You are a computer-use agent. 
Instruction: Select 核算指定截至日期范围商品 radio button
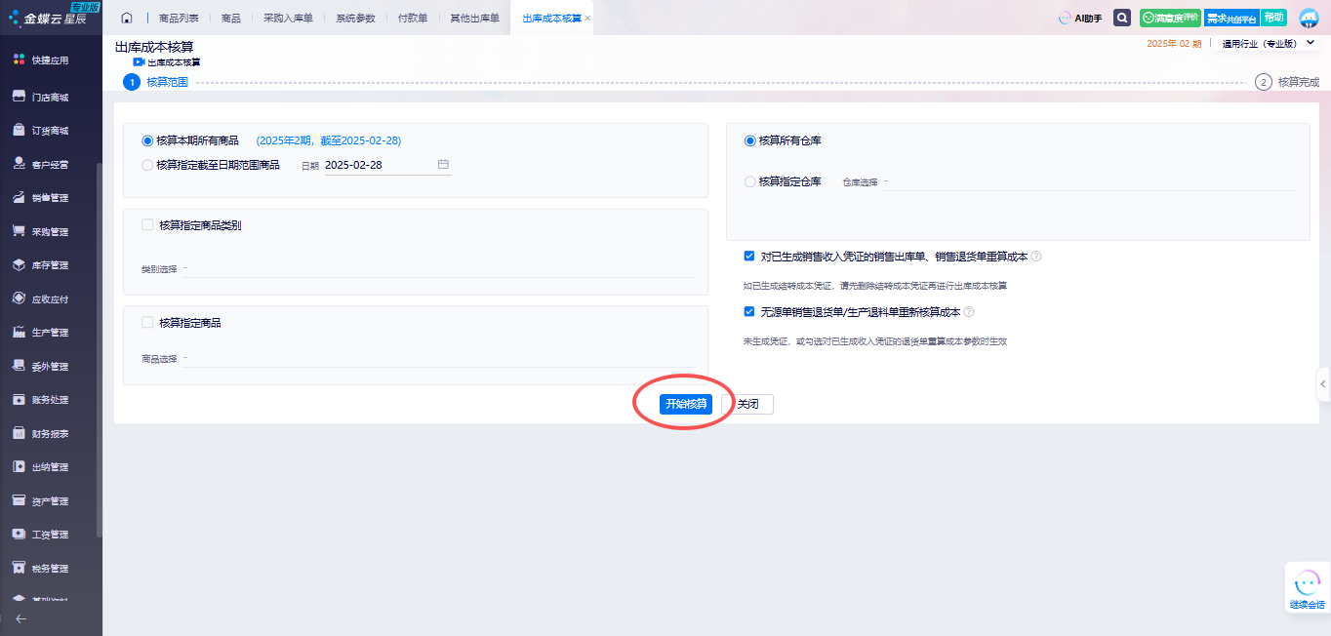pyautogui.click(x=148, y=165)
